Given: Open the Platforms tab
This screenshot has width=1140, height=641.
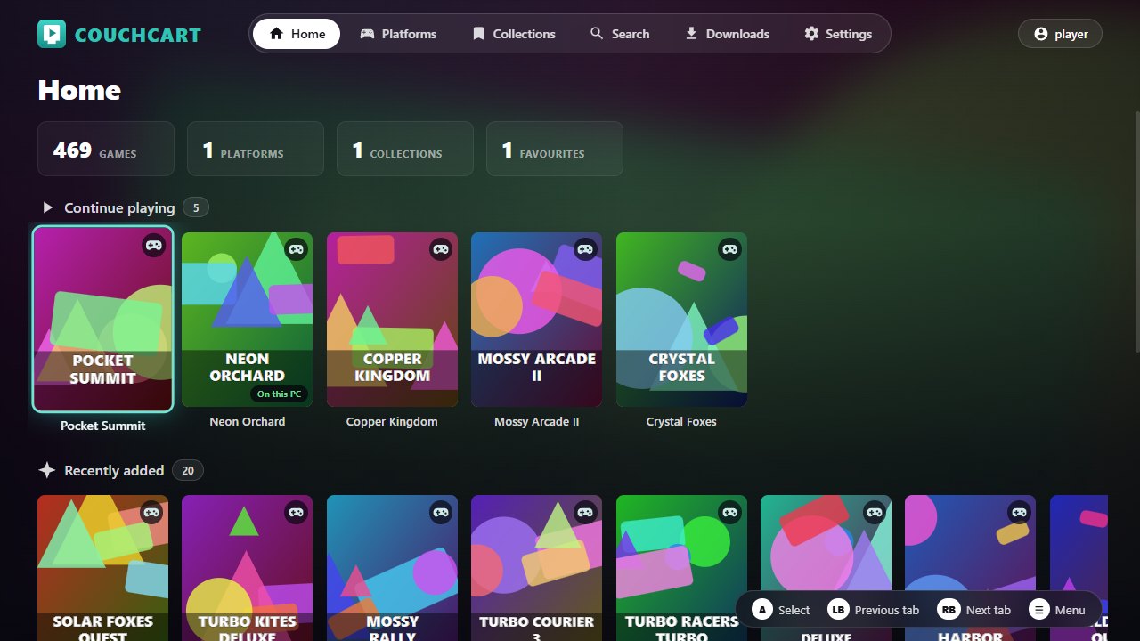Looking at the screenshot, I should tap(398, 34).
